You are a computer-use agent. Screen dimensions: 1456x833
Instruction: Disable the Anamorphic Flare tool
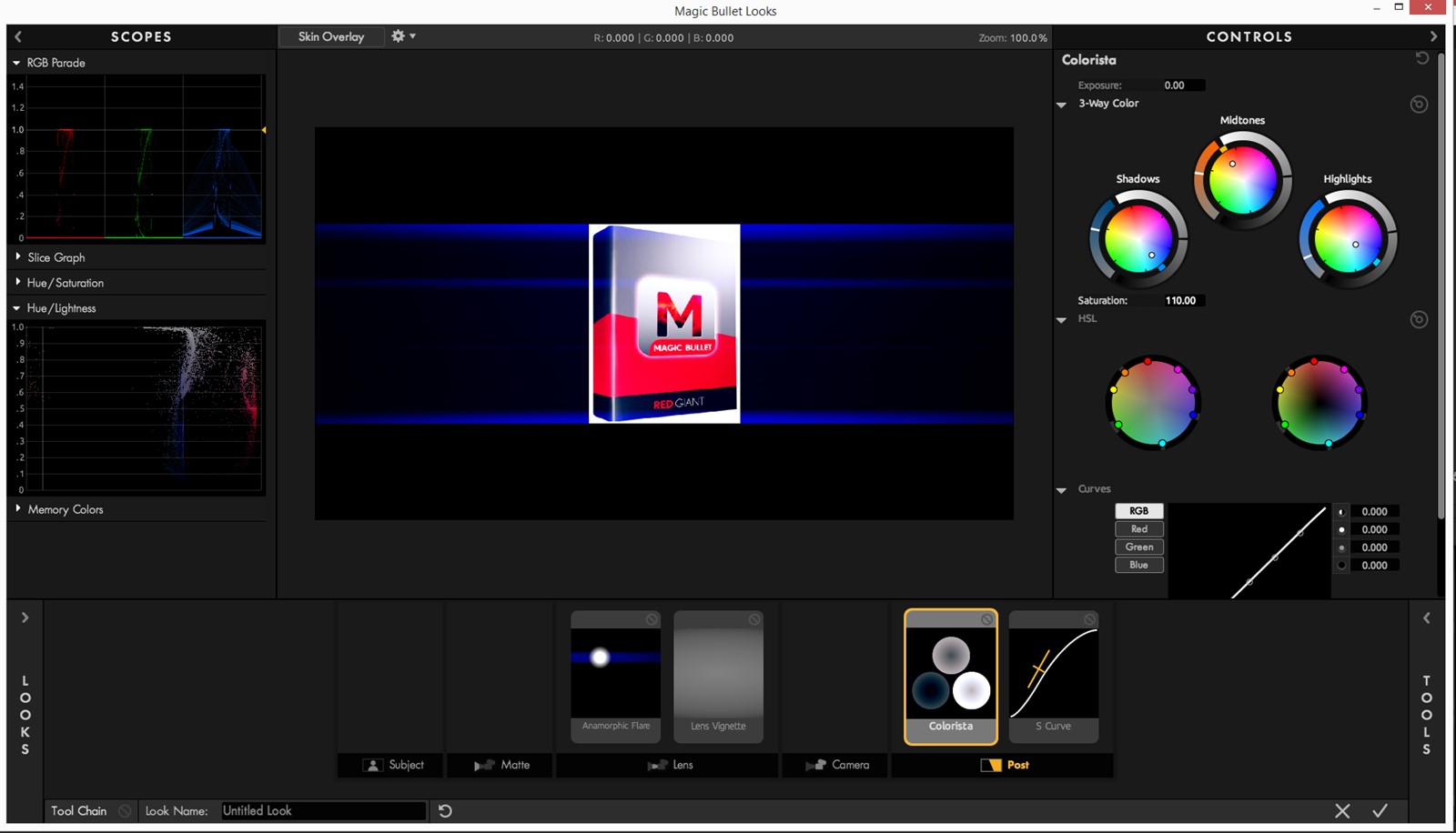point(652,619)
